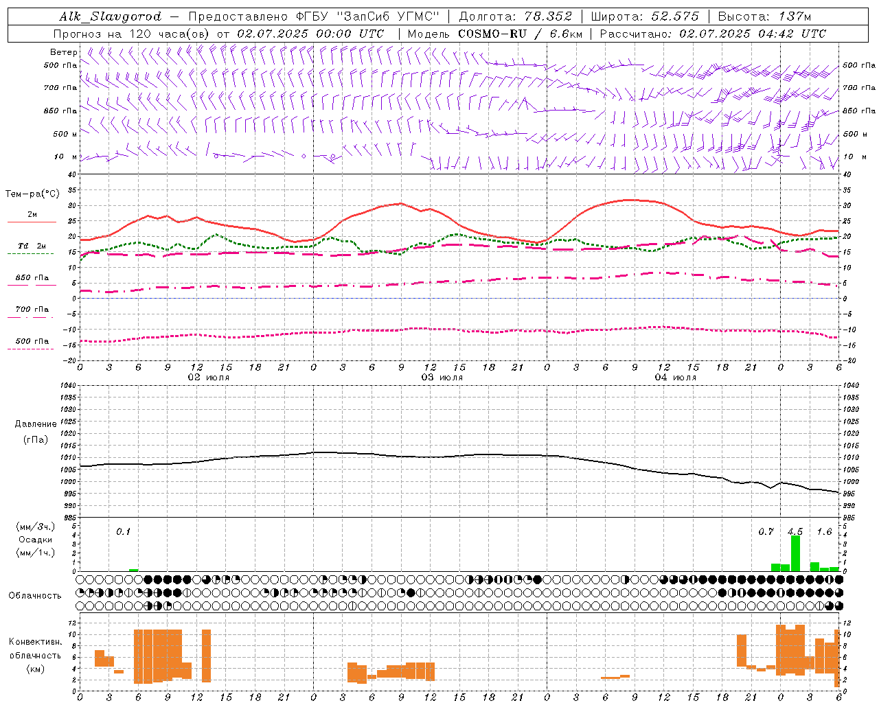Click the Конвективн. panel label

[36, 642]
